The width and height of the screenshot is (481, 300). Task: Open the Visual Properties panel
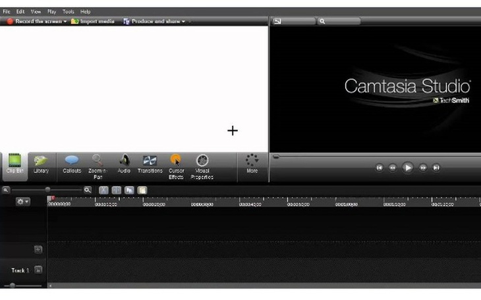pos(202,164)
